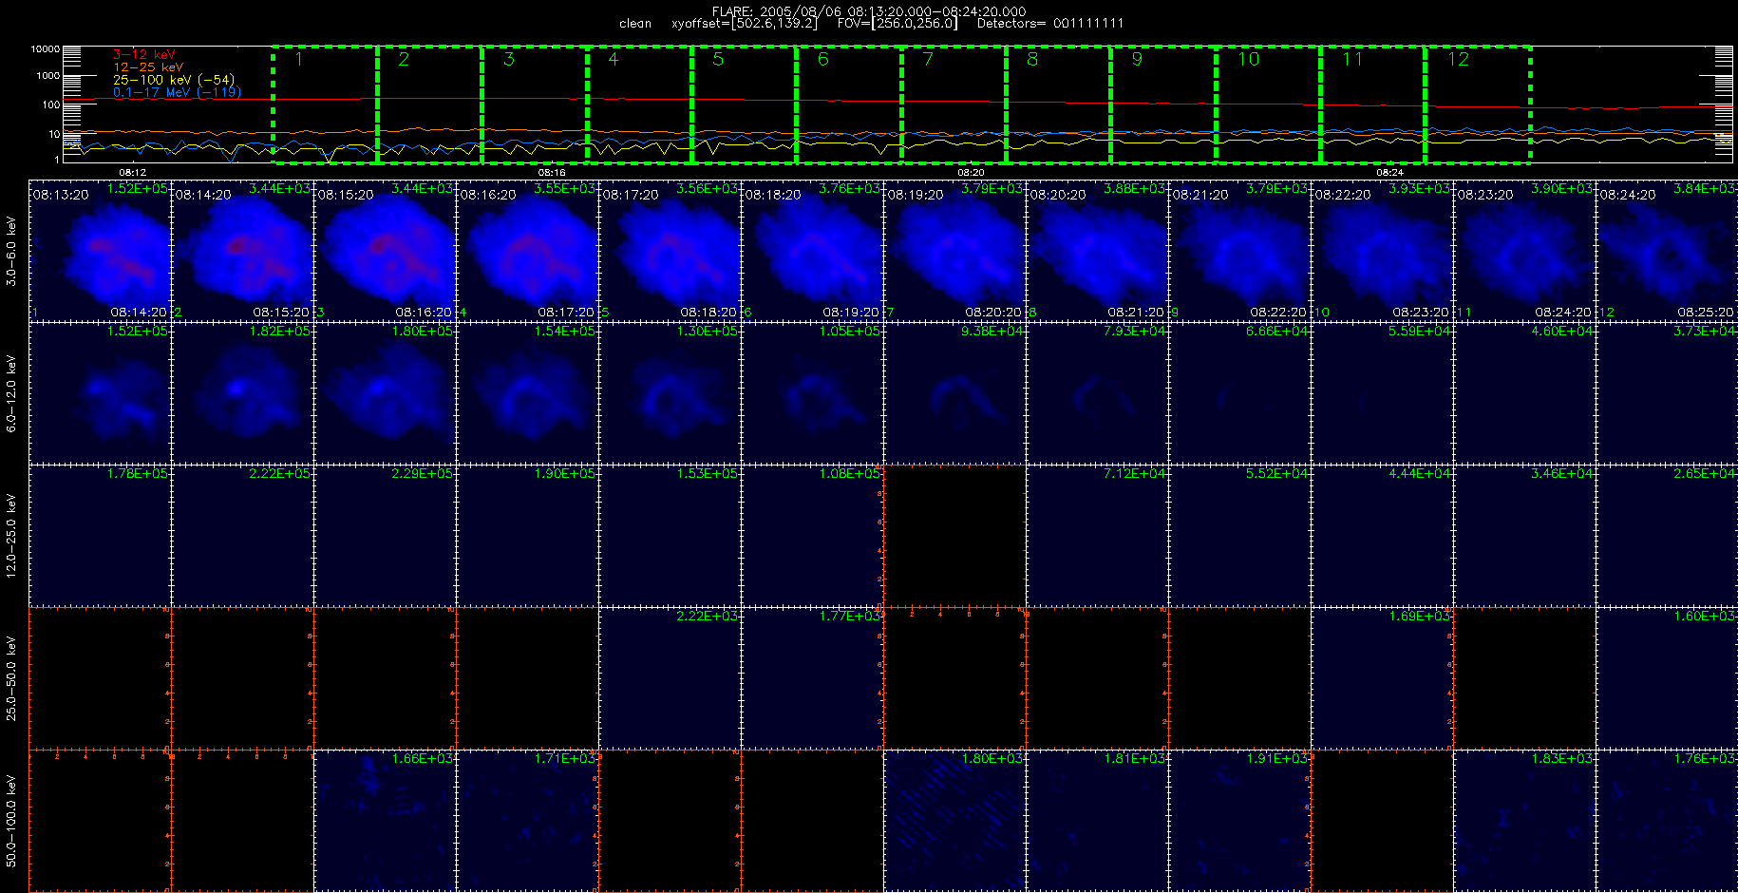The image size is (1738, 893).
Task: Click the '25.0-50.0 keV' row label
Action: point(11,678)
